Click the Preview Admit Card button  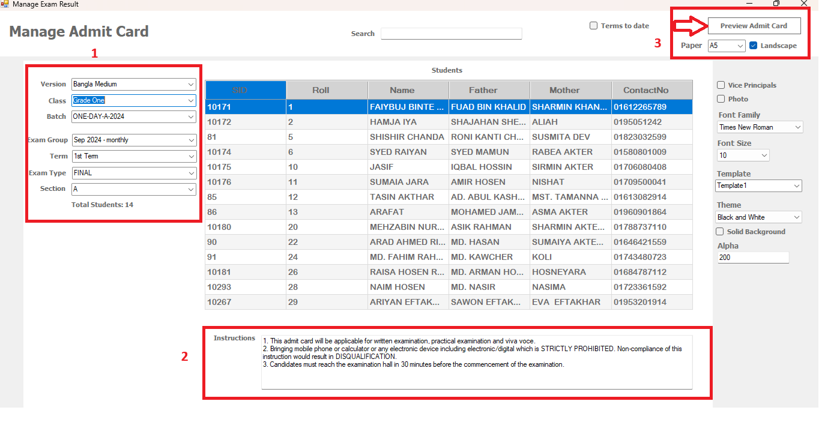tap(754, 26)
